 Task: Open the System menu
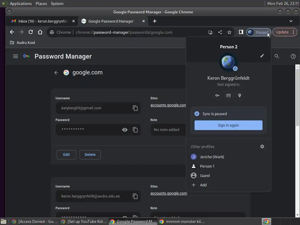57,4
